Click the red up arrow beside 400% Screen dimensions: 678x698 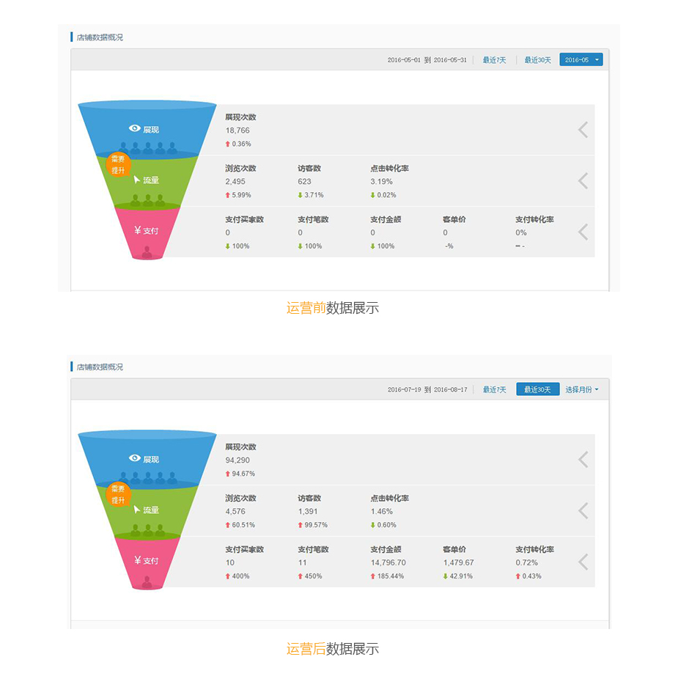tap(227, 576)
